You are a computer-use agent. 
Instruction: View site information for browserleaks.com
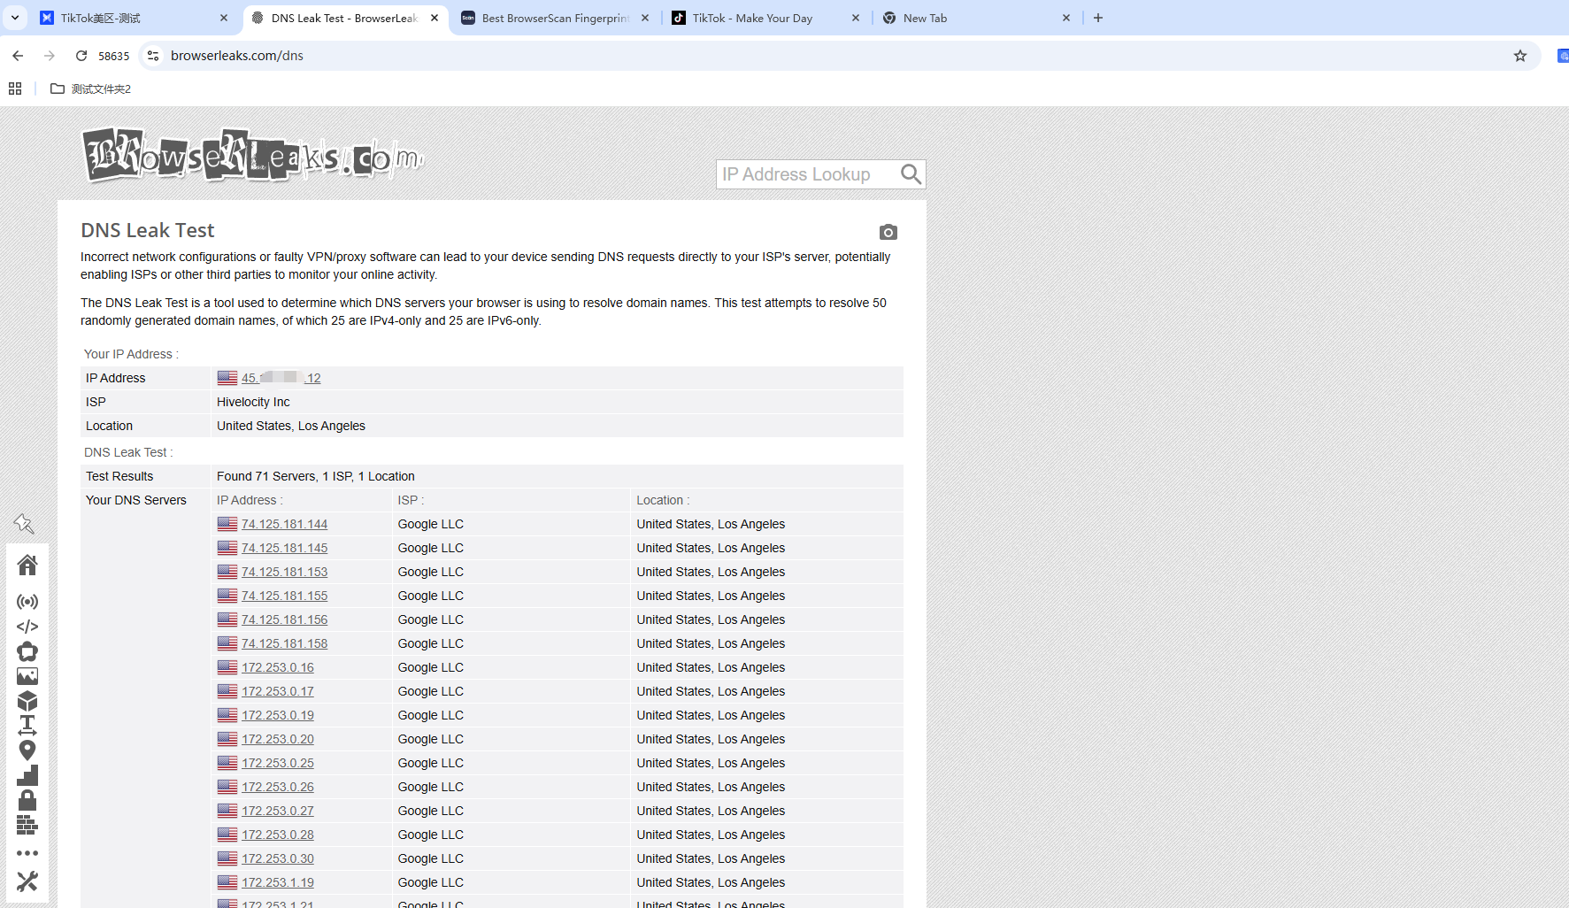tap(153, 56)
